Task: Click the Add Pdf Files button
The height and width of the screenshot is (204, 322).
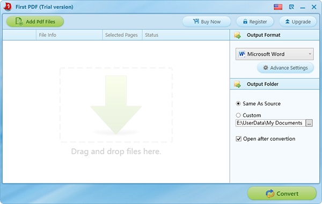Action: coord(35,21)
